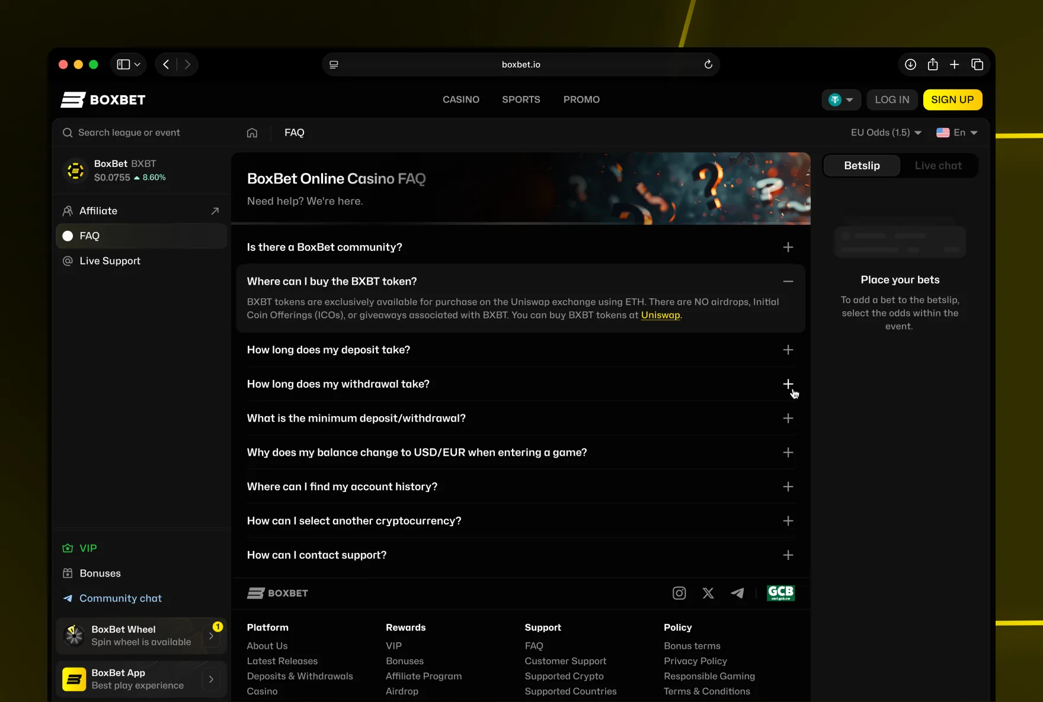
Task: Click the SIGN UP button
Action: pyautogui.click(x=952, y=99)
